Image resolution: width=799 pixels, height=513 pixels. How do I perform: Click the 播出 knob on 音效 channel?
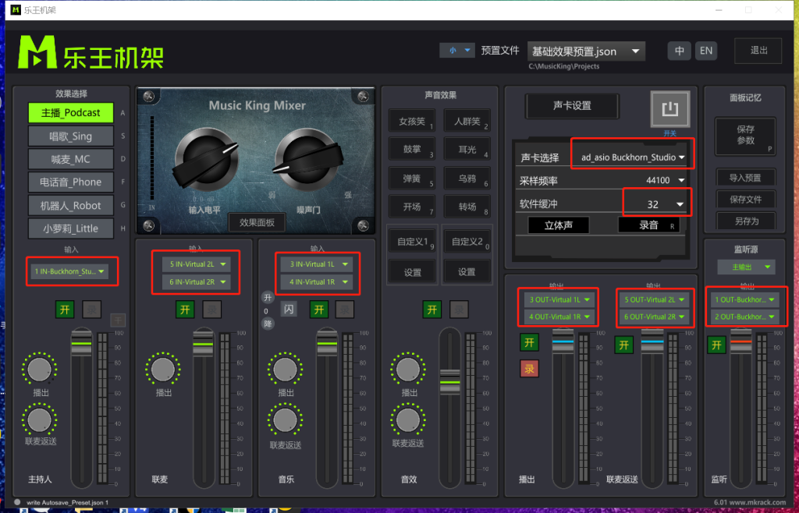click(408, 370)
